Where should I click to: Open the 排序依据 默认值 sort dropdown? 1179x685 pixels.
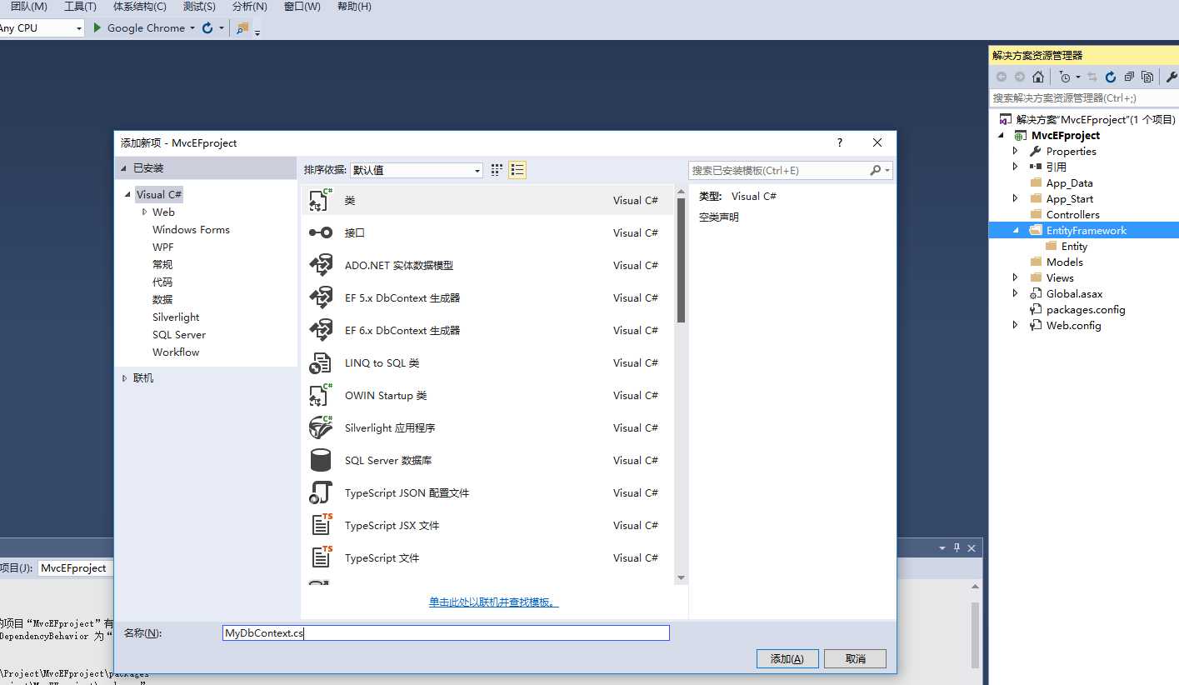point(416,170)
